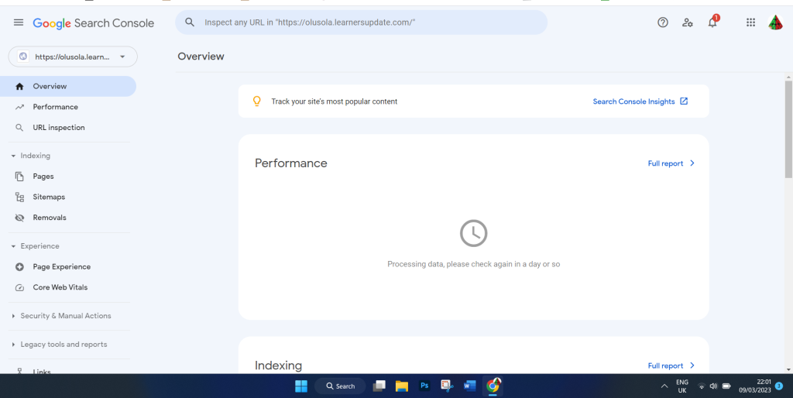
Task: Click the Indexing card heading
Action: click(278, 365)
